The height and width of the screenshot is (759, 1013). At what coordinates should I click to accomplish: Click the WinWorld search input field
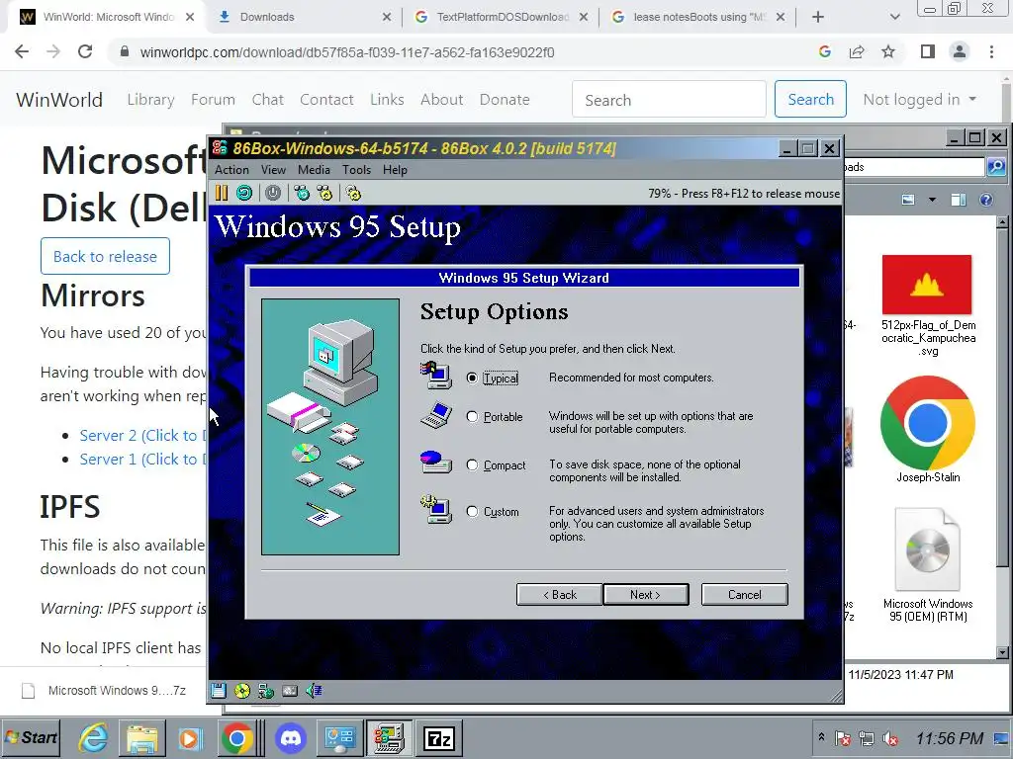[x=670, y=100]
